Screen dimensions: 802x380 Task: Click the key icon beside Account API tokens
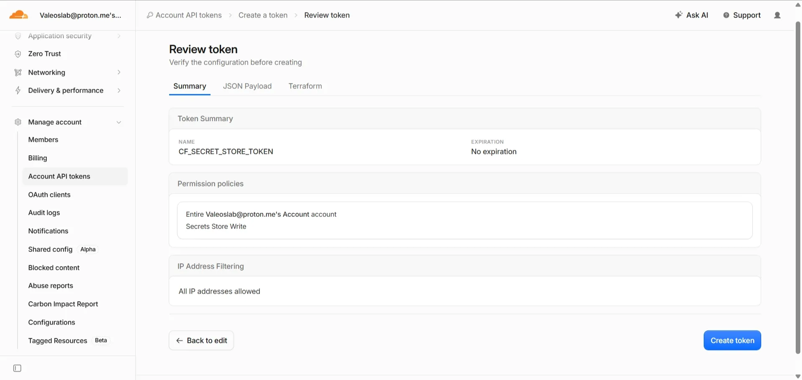[150, 15]
